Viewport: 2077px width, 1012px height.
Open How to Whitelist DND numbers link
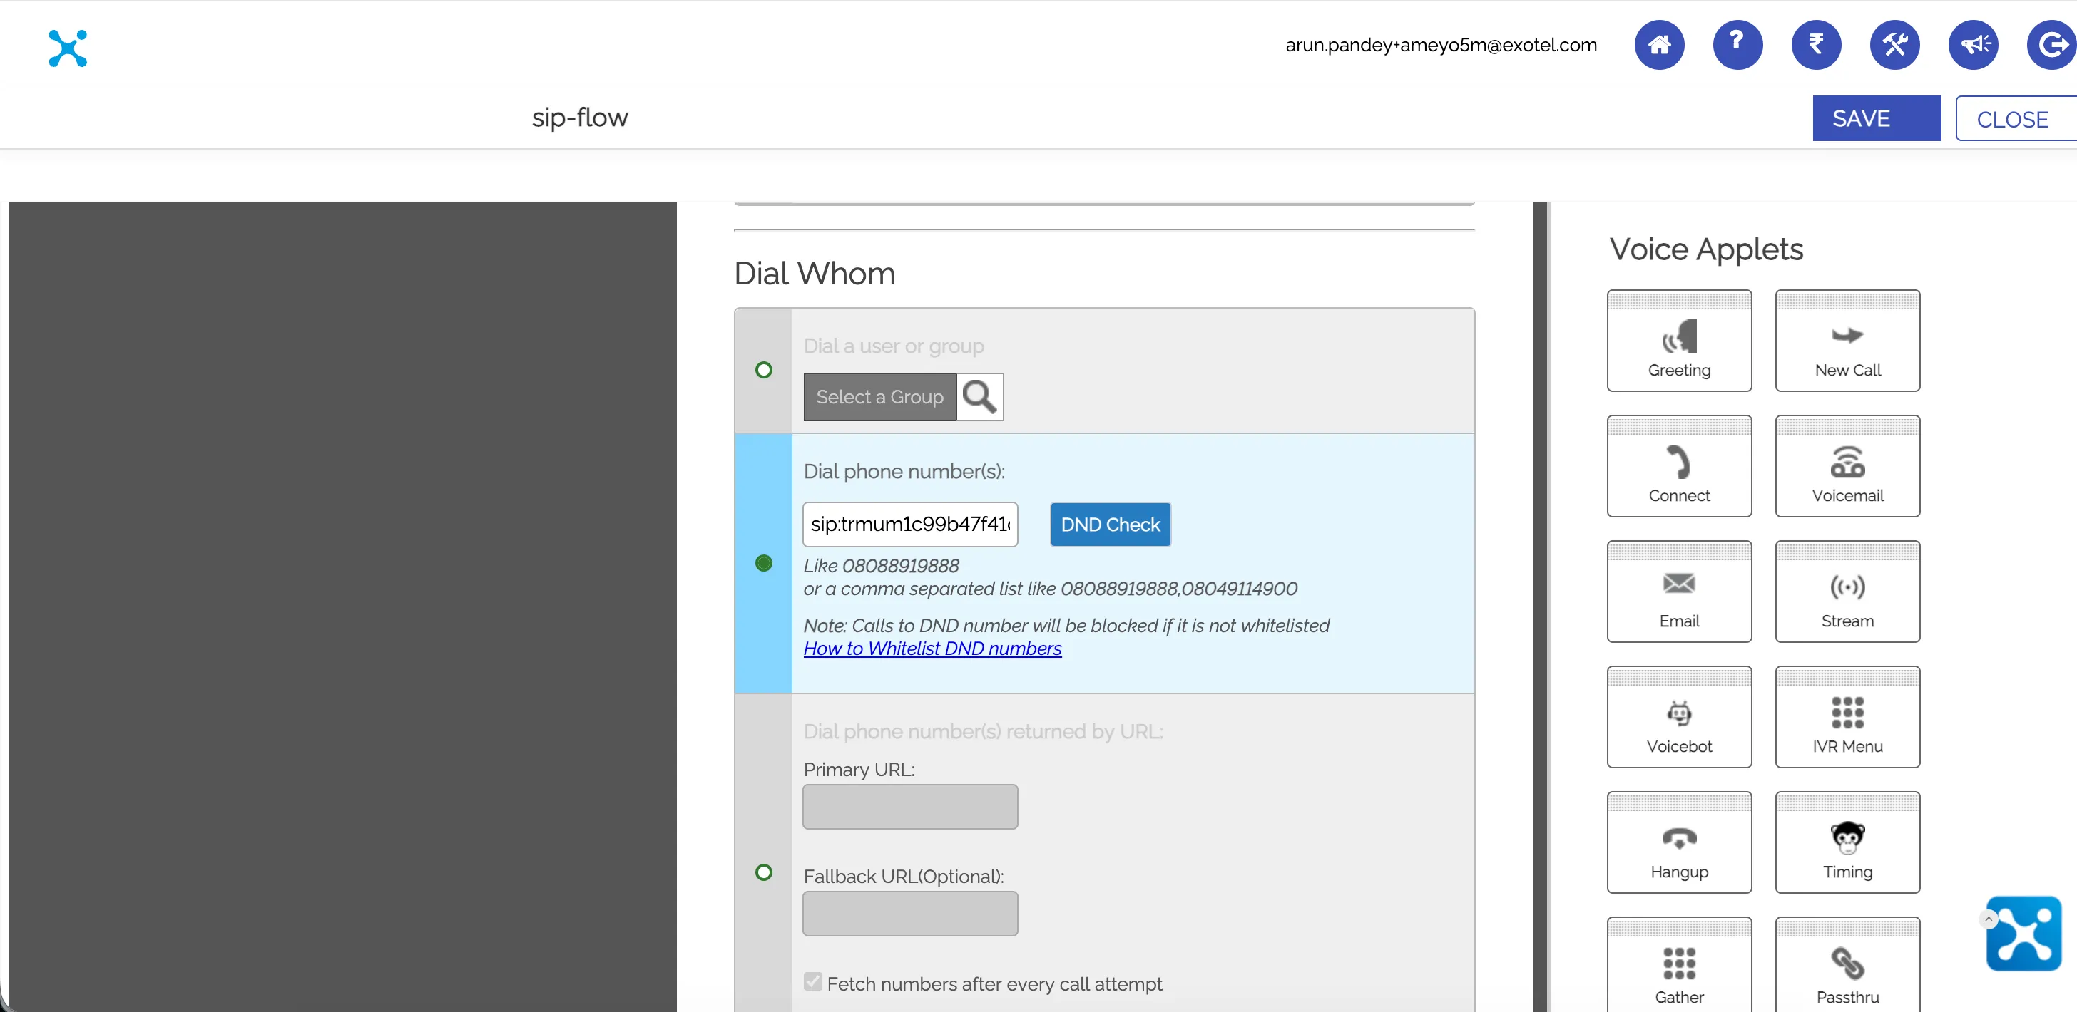(x=932, y=649)
